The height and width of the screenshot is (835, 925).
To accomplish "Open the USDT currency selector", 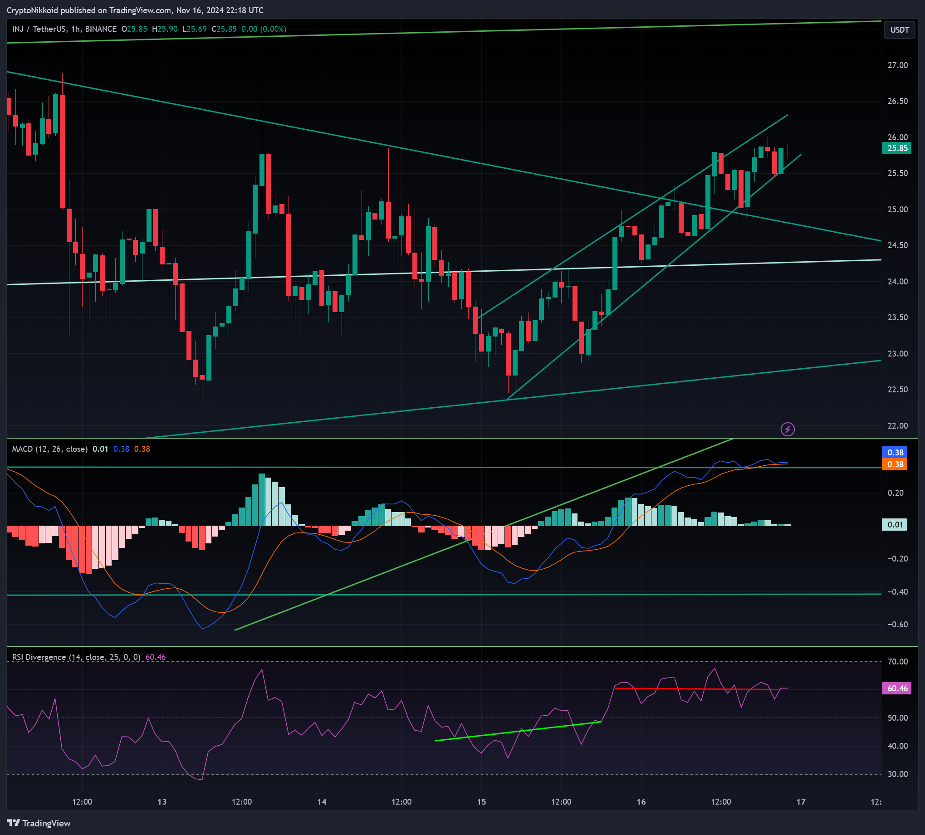I will tap(899, 30).
